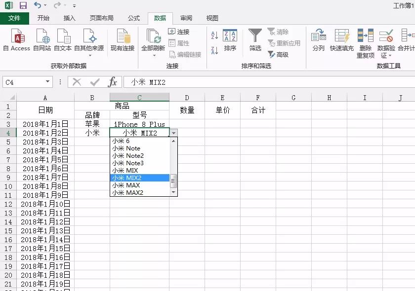Click the Insert Function fx icon

click(x=112, y=82)
